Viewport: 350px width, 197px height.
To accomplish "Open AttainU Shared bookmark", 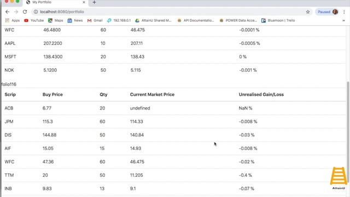I will click(153, 20).
